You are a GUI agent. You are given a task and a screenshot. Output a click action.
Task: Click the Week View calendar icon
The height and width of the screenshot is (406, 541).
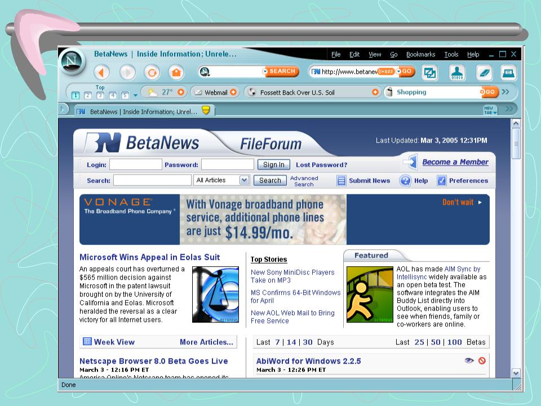87,342
